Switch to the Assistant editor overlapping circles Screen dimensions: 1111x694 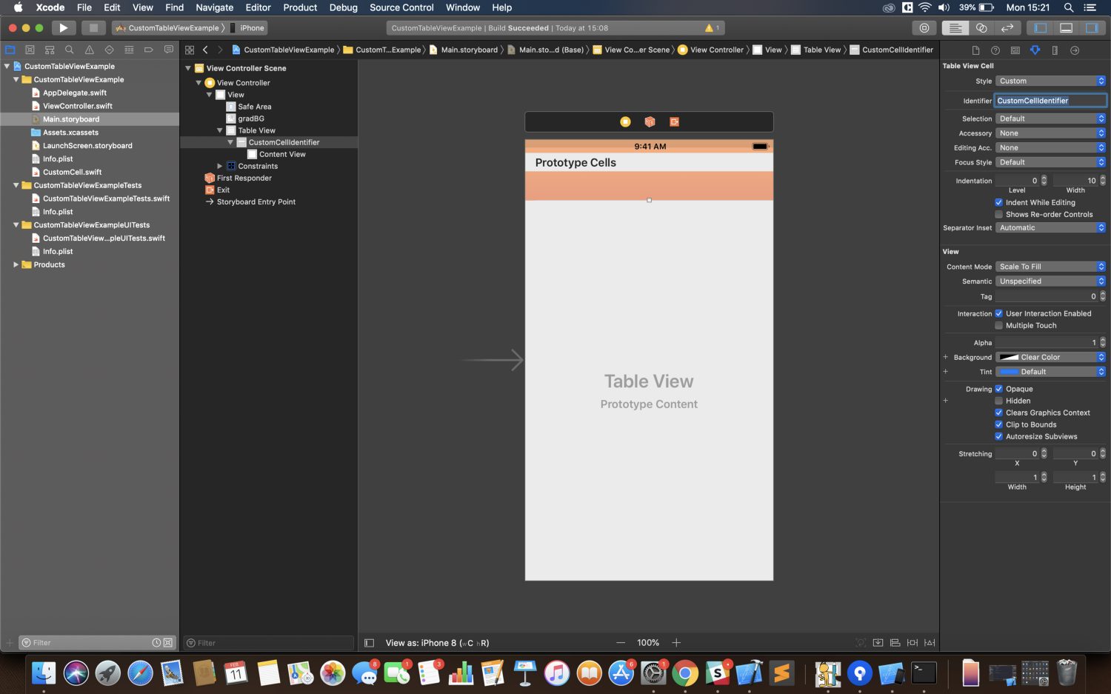(x=981, y=28)
